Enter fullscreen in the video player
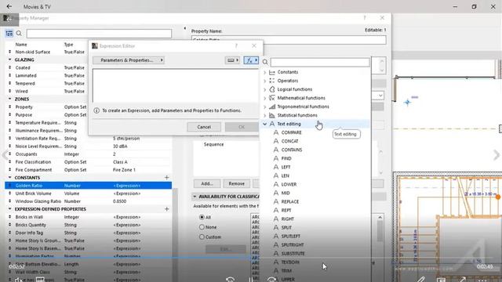This screenshot has height=282, width=502. [462, 280]
